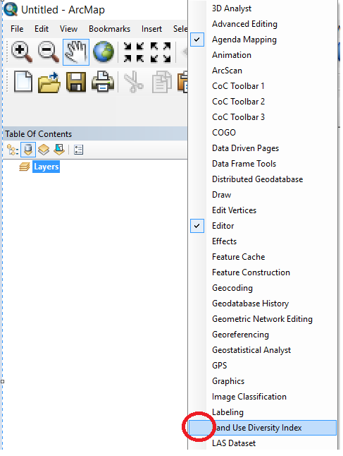Select the Layers item in Table Of Contents

(46, 167)
